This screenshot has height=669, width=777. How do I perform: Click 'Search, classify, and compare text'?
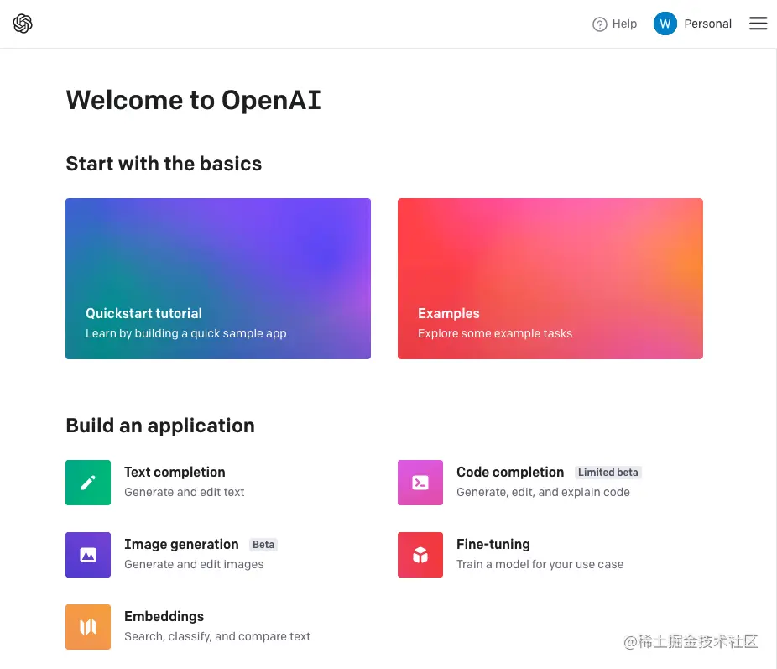(217, 636)
